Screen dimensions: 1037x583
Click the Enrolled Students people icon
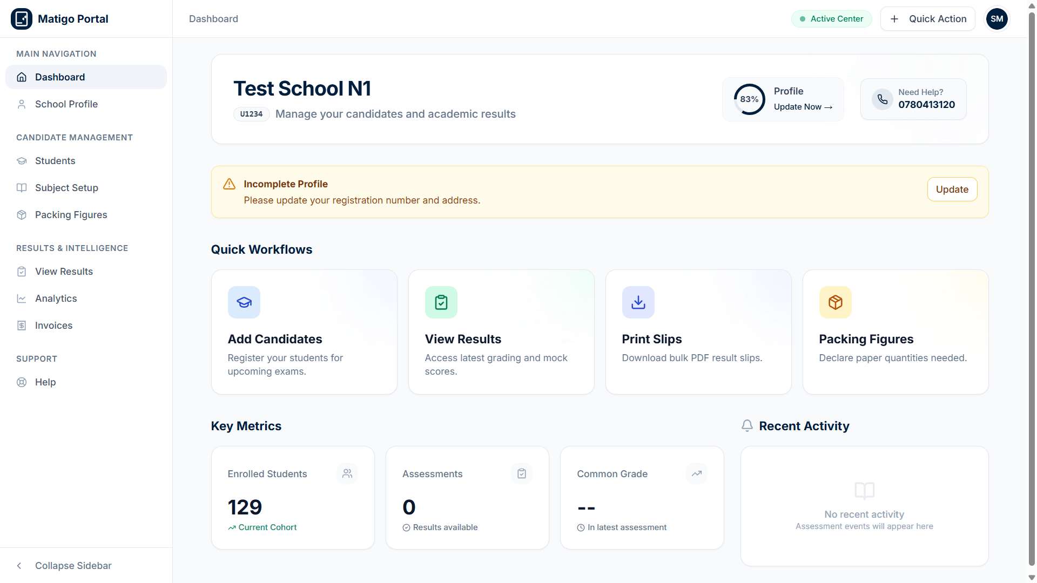[x=347, y=473]
